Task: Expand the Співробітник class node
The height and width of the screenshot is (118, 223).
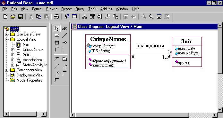Action: click(13, 50)
